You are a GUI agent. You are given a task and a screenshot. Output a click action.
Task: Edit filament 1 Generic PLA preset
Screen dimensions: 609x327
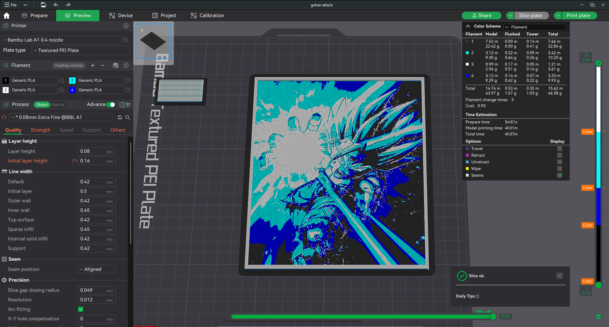pos(62,80)
